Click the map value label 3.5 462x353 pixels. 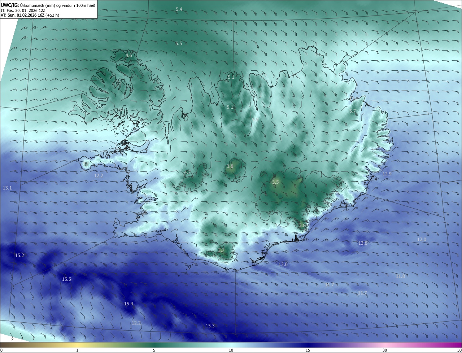coord(275,182)
